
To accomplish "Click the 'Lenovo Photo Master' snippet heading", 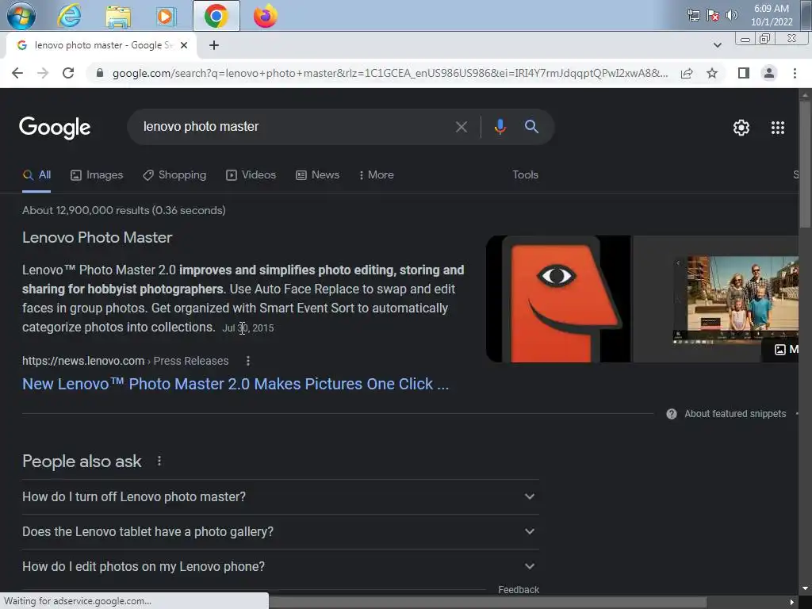I will pos(98,238).
